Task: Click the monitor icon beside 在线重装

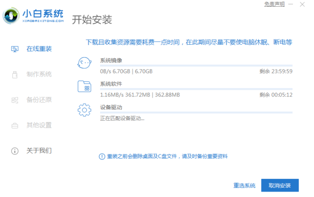Action: (15, 49)
